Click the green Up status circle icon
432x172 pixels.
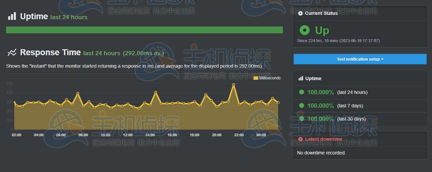(305, 30)
